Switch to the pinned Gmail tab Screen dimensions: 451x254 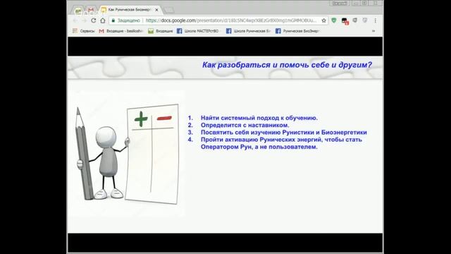pyautogui.click(x=91, y=10)
